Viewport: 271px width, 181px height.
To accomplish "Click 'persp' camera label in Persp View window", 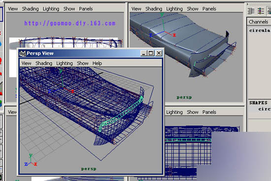I will 89,169.
